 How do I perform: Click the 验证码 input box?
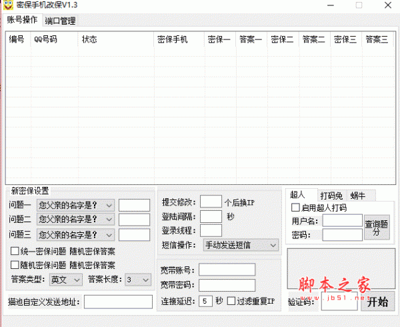(x=339, y=302)
